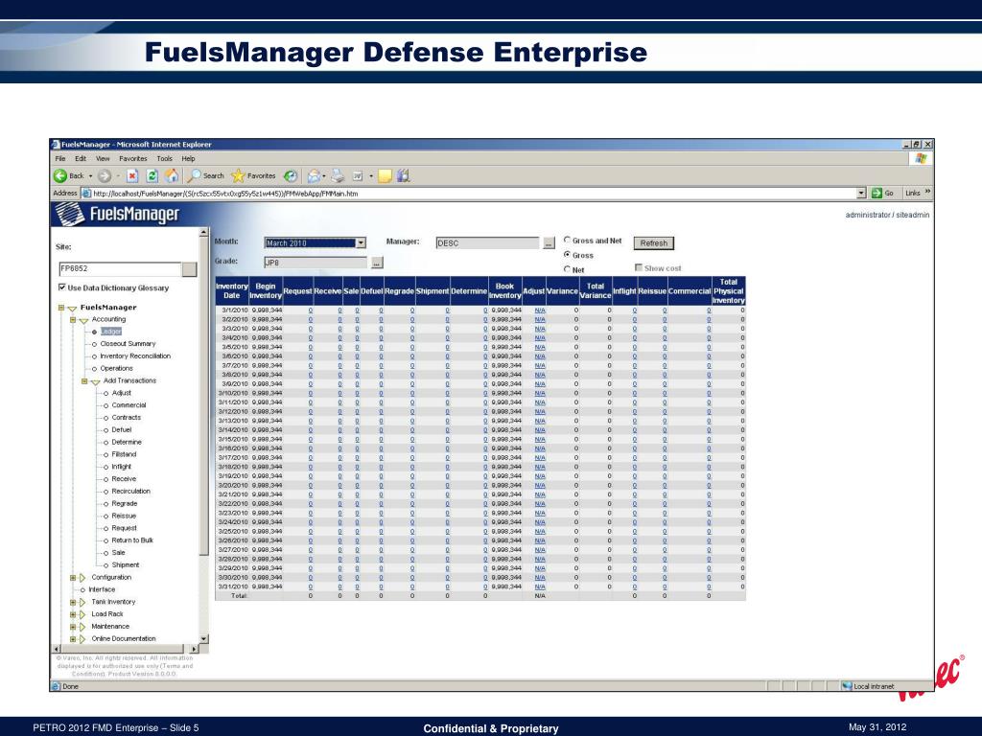Click the Search magnifier toolbar icon

pos(194,176)
